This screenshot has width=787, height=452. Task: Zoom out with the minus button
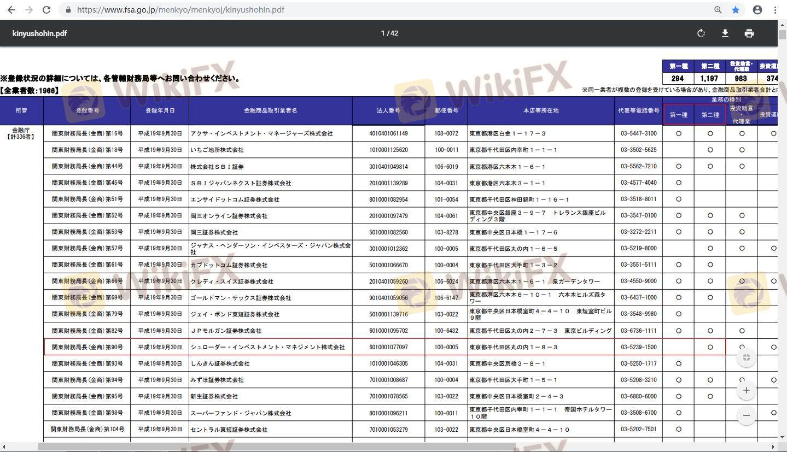[x=747, y=415]
